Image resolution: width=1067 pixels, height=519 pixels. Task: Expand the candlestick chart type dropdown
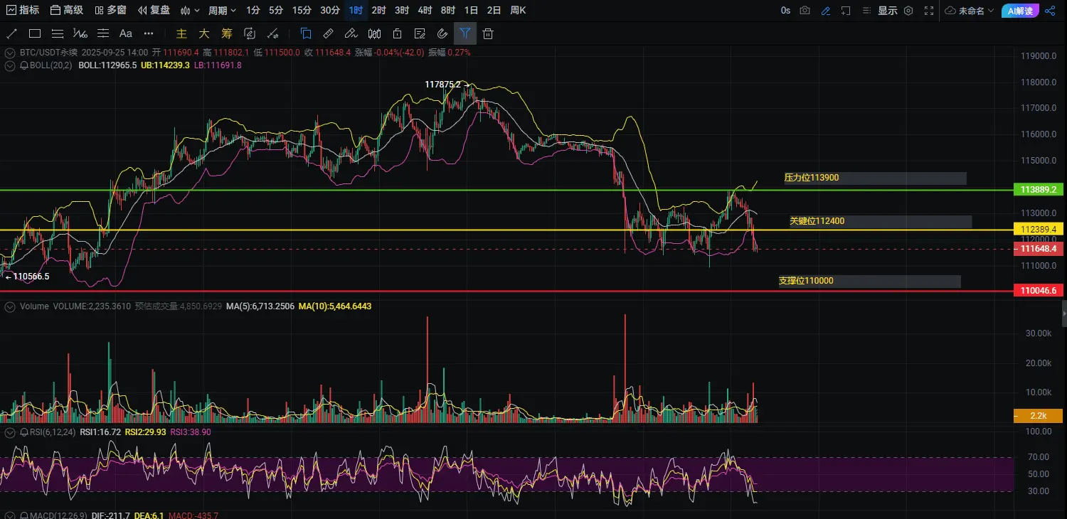click(x=190, y=10)
